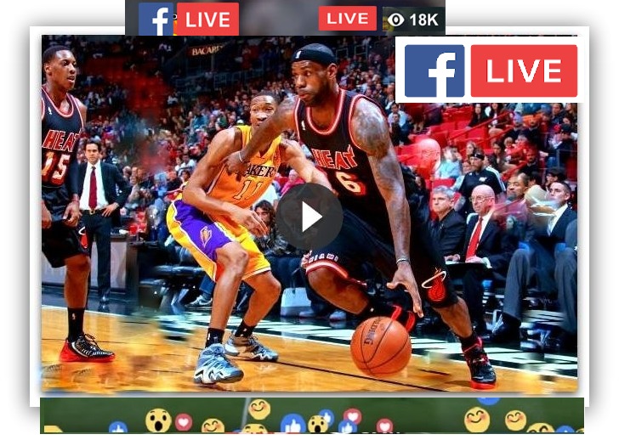Image resolution: width=619 pixels, height=440 pixels.
Task: Click the large Facebook logo badge
Action: click(434, 71)
